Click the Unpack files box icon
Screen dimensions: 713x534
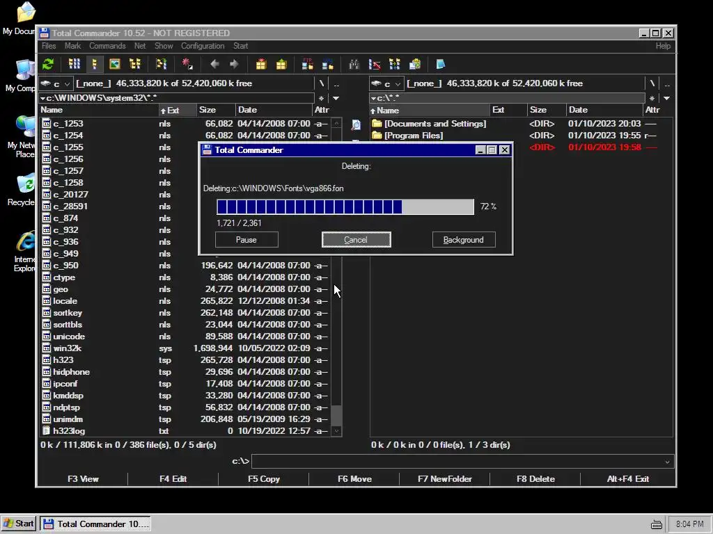click(281, 64)
